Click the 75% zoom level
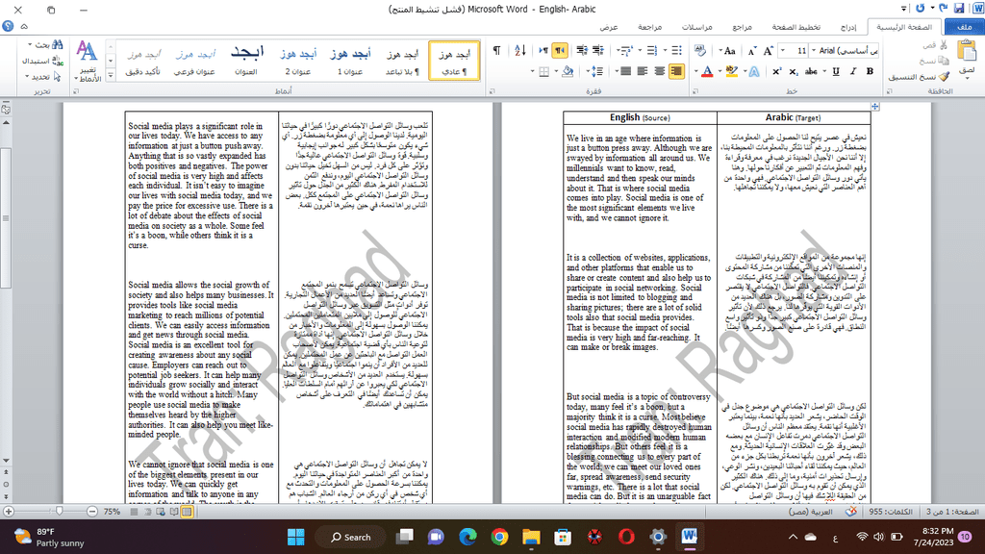Screen dimensions: 985x554 pyautogui.click(x=112, y=512)
